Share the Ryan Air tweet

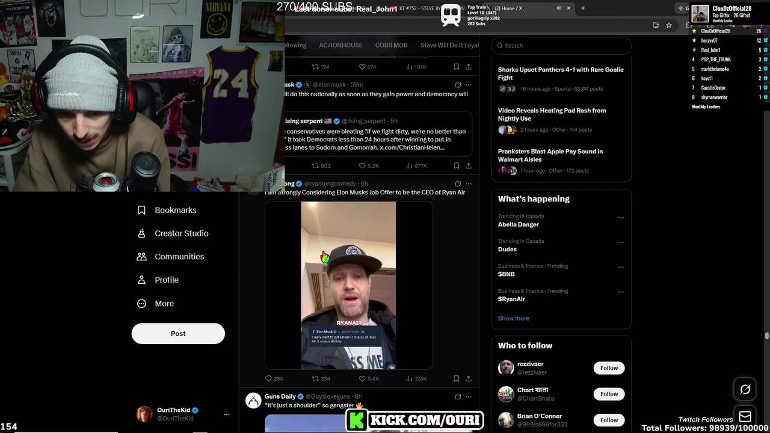point(469,378)
